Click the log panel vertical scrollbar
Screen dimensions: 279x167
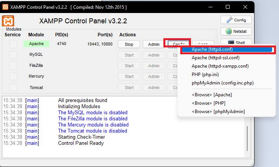[248, 138]
